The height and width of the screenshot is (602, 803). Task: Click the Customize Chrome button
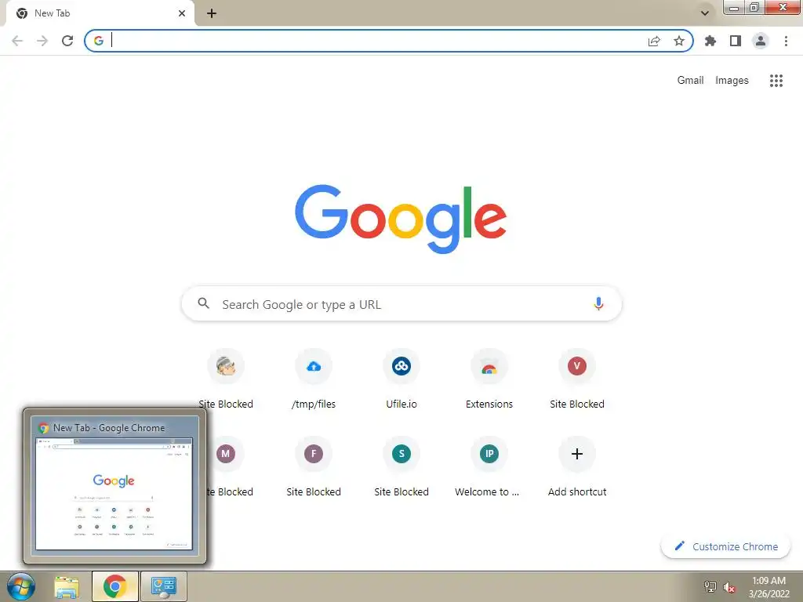725,546
